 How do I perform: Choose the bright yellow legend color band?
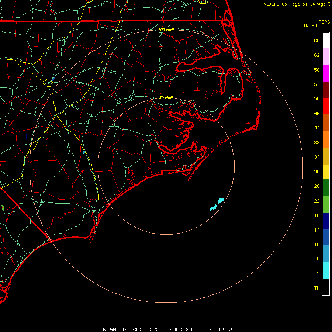coord(326,172)
